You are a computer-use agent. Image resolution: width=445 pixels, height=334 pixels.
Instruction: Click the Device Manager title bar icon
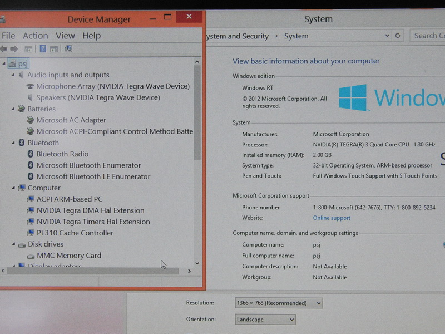[x=2, y=19]
